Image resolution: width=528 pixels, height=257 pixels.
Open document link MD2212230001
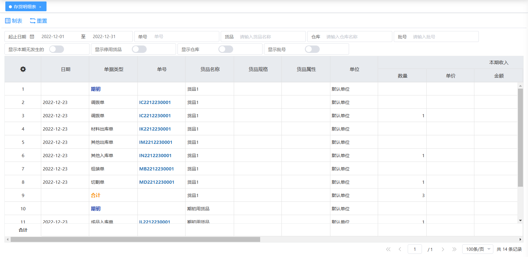point(157,182)
